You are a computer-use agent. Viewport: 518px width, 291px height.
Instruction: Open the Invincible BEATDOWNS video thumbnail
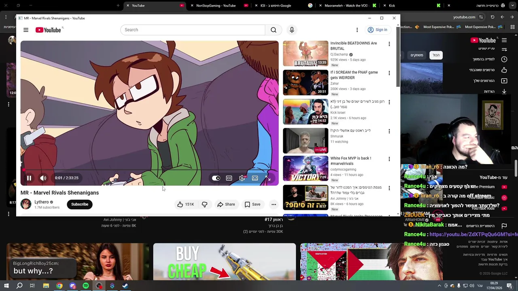306,53
